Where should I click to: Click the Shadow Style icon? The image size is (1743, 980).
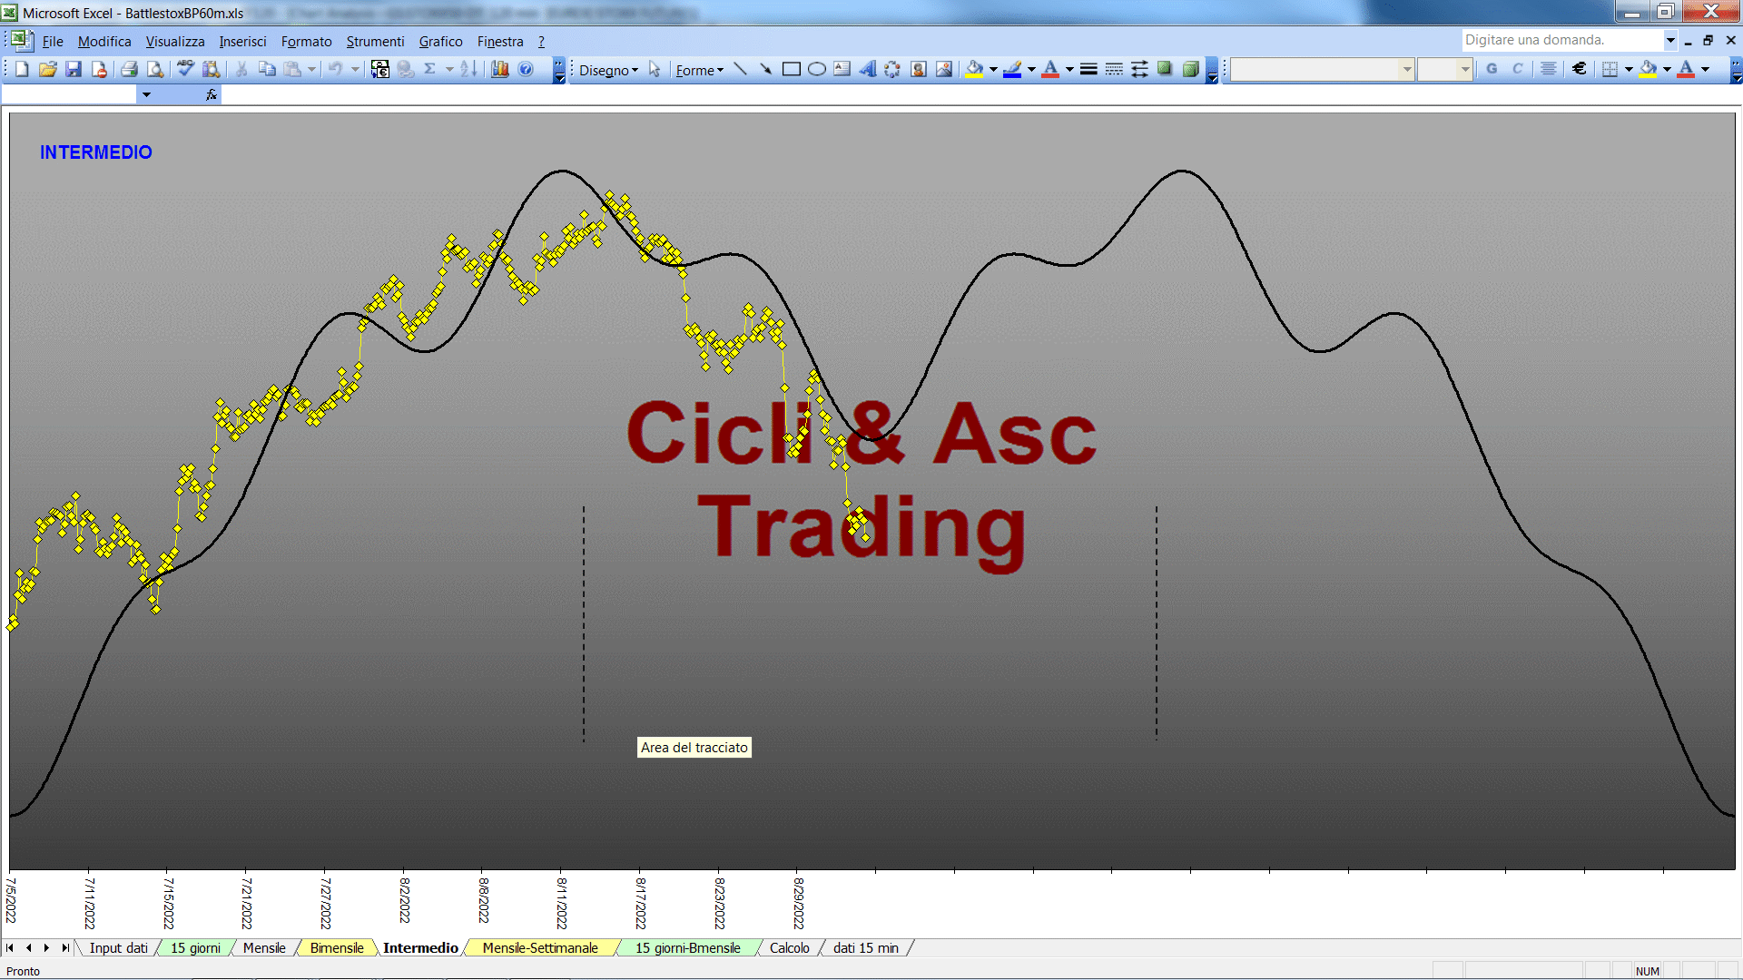(1165, 69)
